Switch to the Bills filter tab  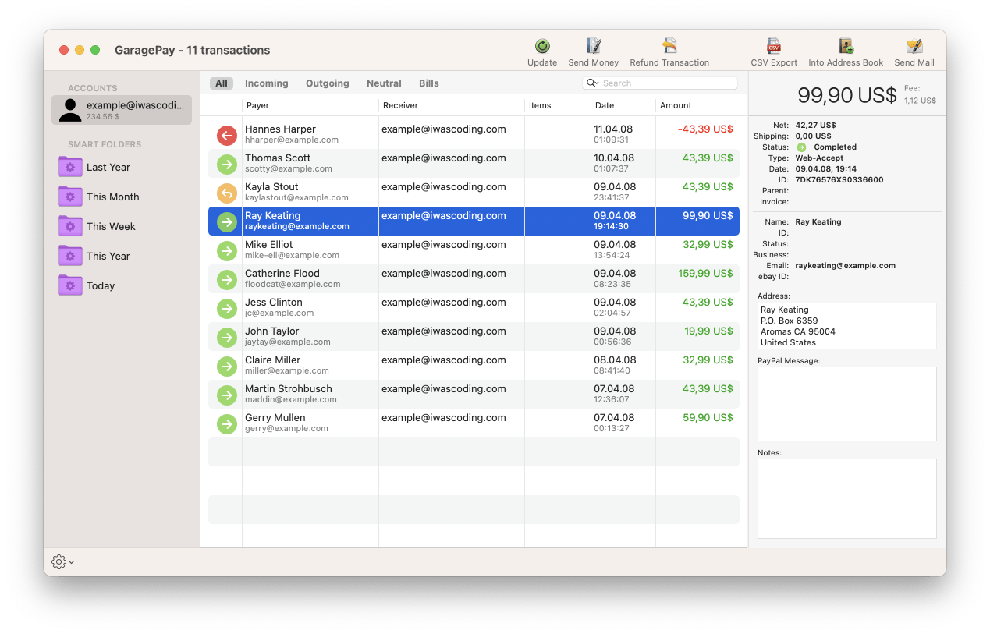tap(429, 83)
